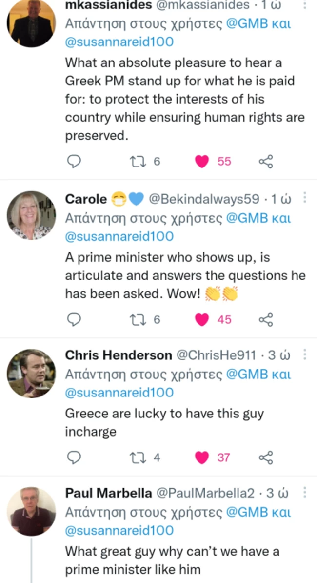The image size is (317, 583).
Task: Reply to mkassianides' tweet
Action: 73,161
